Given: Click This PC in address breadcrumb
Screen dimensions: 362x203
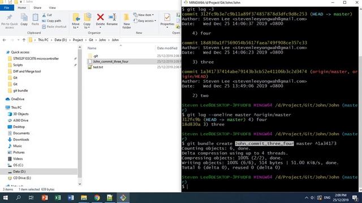Looking at the screenshot, I should [43, 40].
